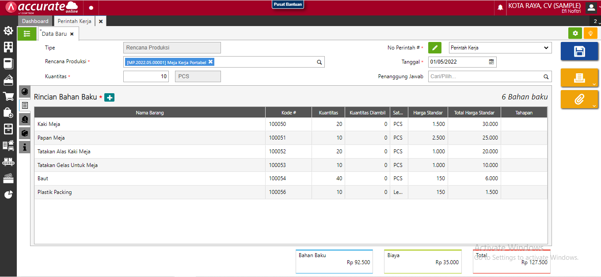The width and height of the screenshot is (601, 277).
Task: Select the Rincian Bahan Baku document side tab
Action: pyautogui.click(x=25, y=105)
